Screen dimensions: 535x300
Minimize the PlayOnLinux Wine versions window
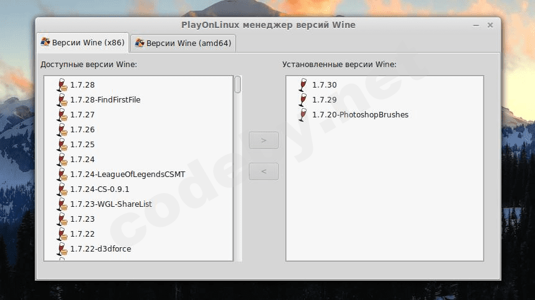(x=476, y=25)
